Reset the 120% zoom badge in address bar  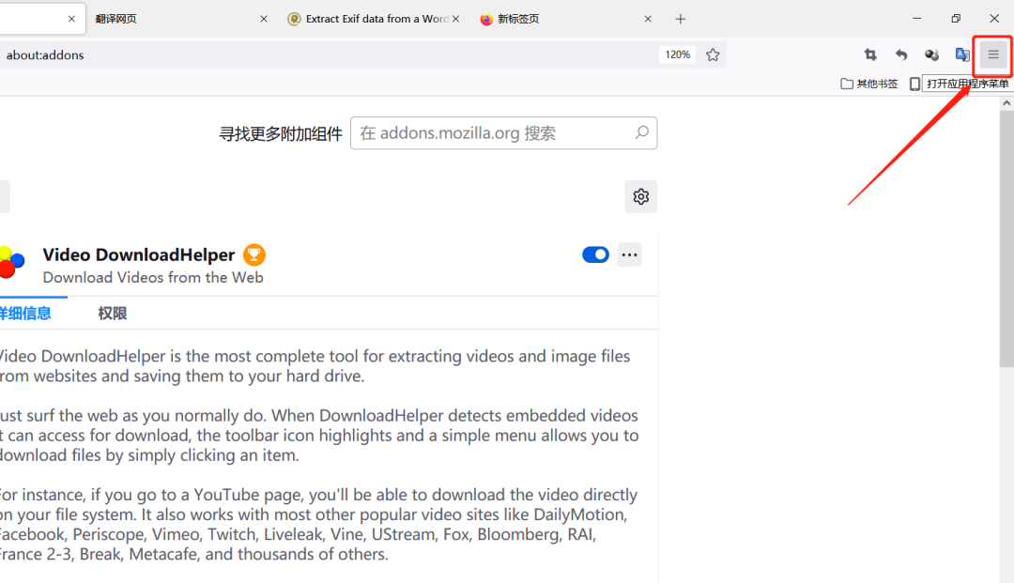coord(677,55)
